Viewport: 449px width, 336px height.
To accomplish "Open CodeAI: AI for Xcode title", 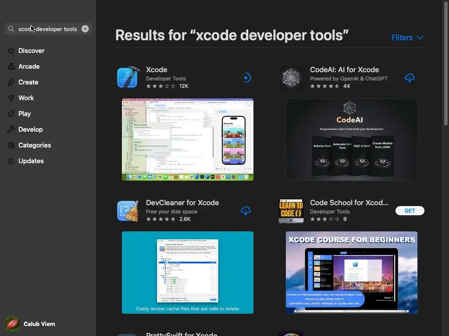I will point(344,70).
